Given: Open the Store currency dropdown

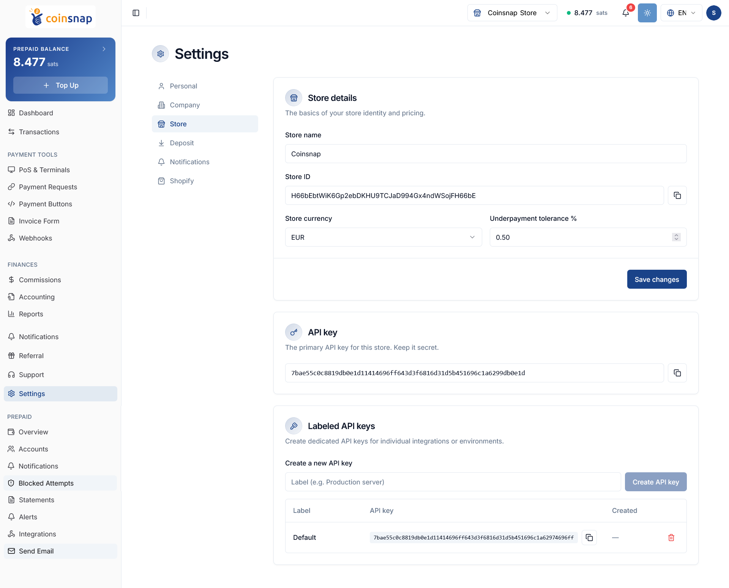Looking at the screenshot, I should point(383,237).
